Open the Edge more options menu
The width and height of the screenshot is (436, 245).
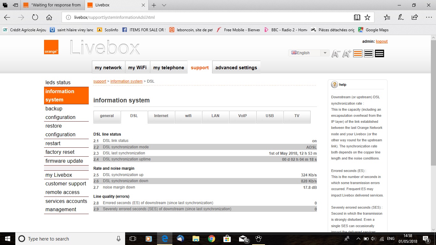[429, 17]
